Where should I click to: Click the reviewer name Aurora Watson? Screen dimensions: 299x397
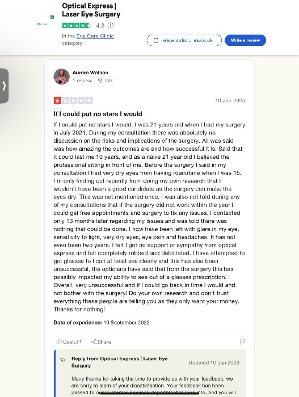tap(90, 73)
